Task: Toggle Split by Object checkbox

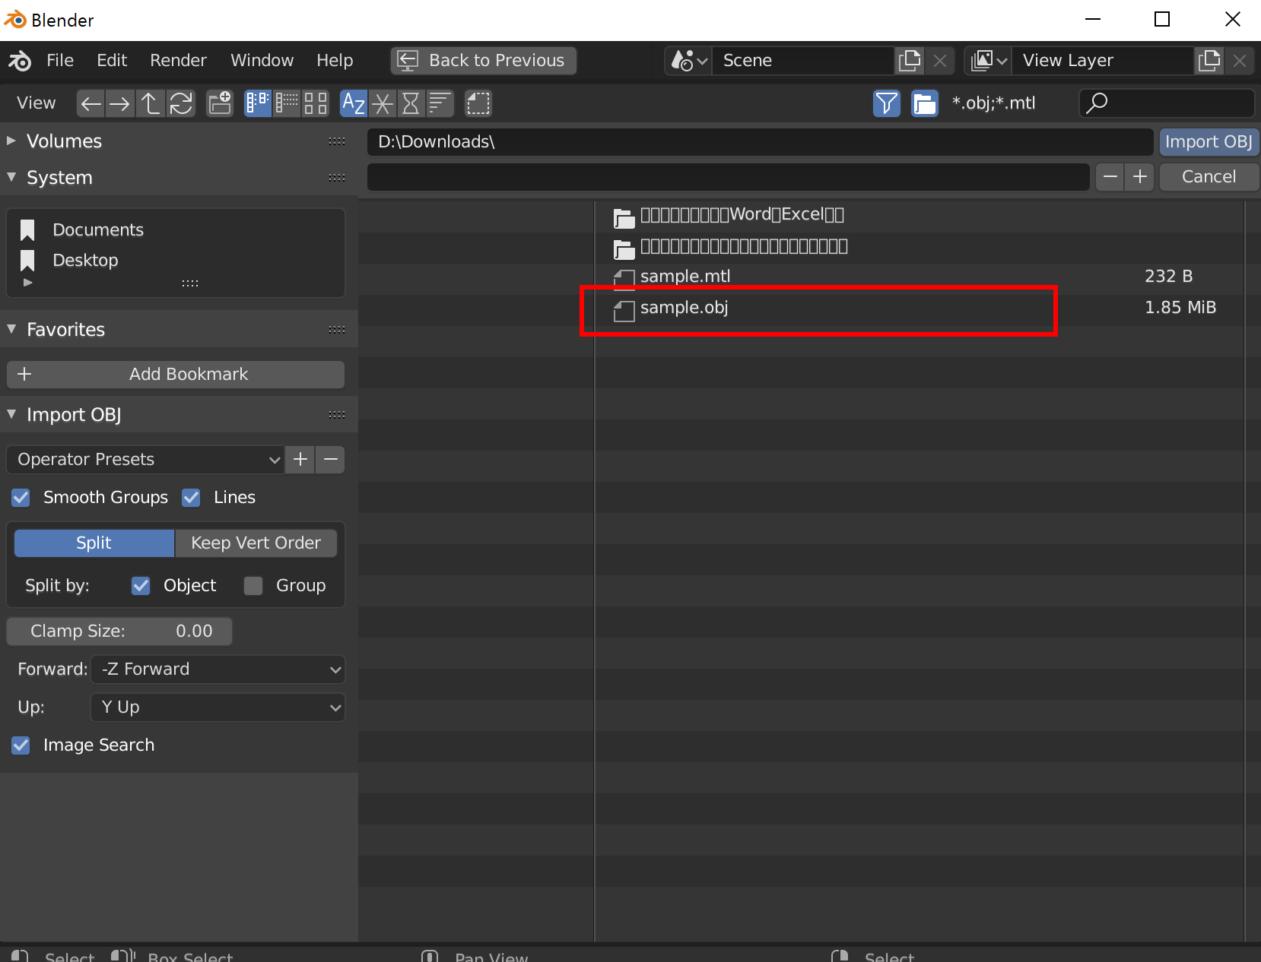Action: pos(141,586)
